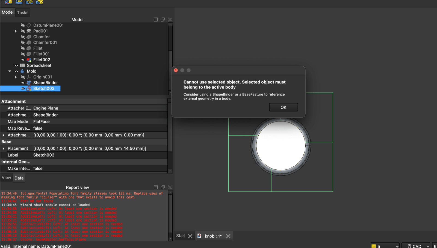Screen dimensions: 437x248
Task: Click knob document icon in tab
Action: coord(199,236)
